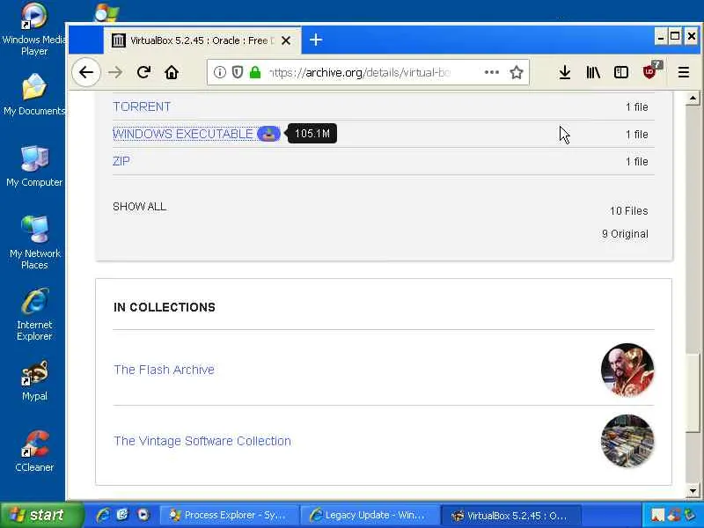Click the green padlock security icon

tap(255, 72)
